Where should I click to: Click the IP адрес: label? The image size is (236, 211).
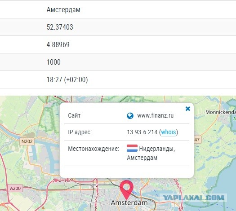[80, 132]
